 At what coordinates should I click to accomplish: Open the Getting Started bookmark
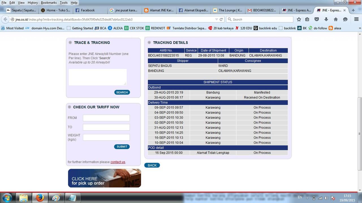click(80, 28)
